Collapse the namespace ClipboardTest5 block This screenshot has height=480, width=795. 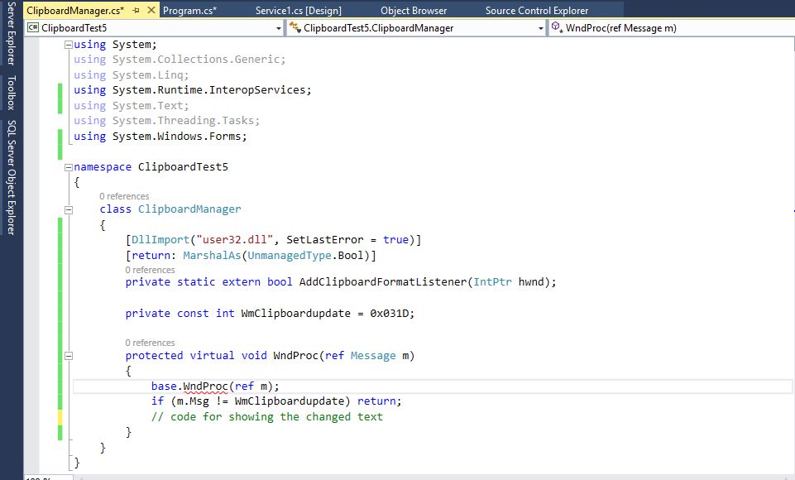pos(69,167)
